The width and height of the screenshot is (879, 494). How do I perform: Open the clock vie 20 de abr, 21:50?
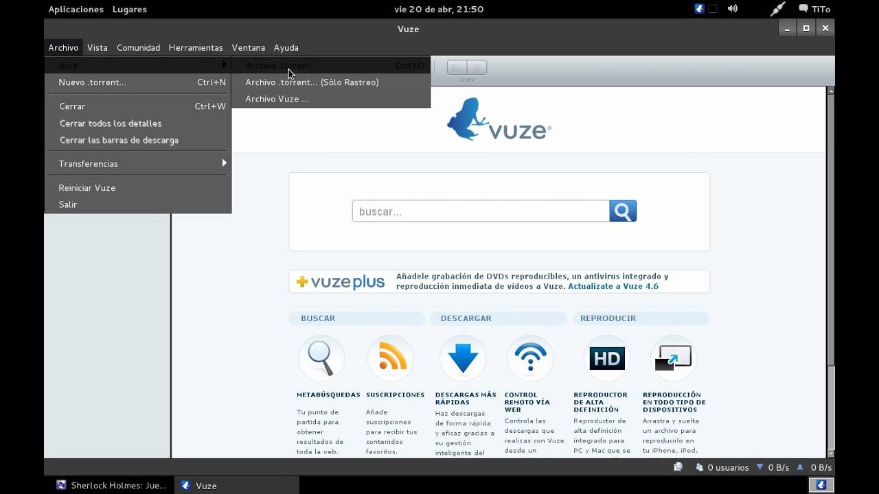[439, 9]
